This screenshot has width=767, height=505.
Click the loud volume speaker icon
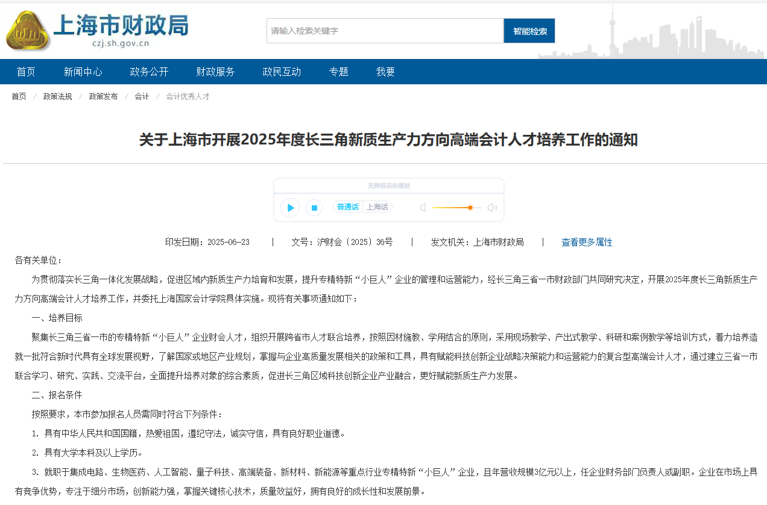click(492, 208)
